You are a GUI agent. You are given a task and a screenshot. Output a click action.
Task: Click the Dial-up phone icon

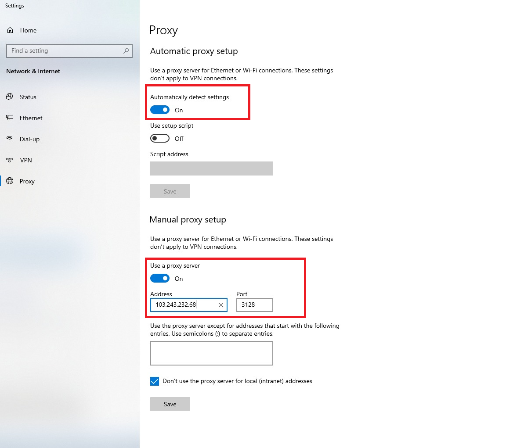10,139
